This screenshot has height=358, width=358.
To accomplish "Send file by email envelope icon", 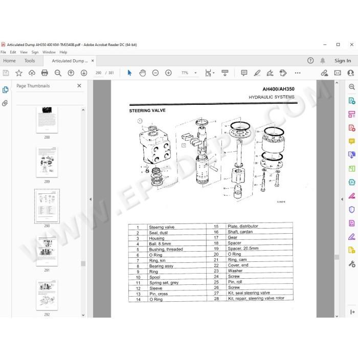I will click(x=338, y=73).
